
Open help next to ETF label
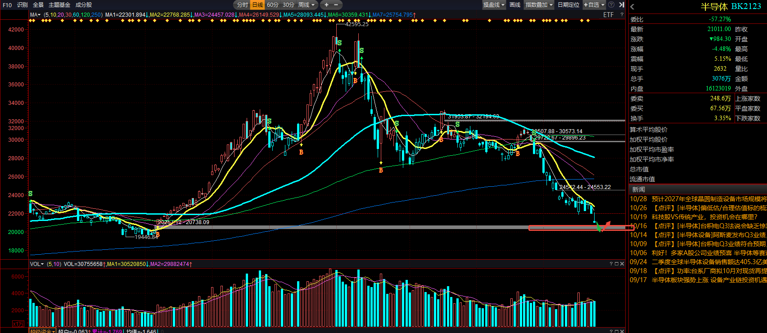click(x=622, y=15)
